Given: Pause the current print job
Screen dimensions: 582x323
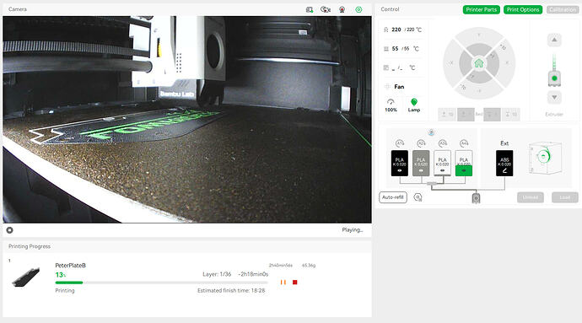Looking at the screenshot, I should (283, 283).
